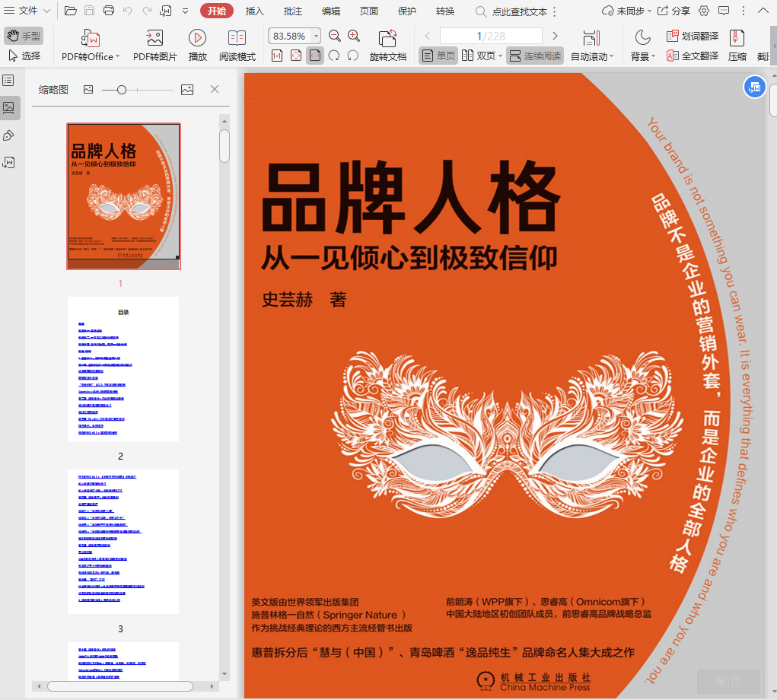Click the PDF转图片 icon
Image resolution: width=777 pixels, height=700 pixels.
point(154,39)
